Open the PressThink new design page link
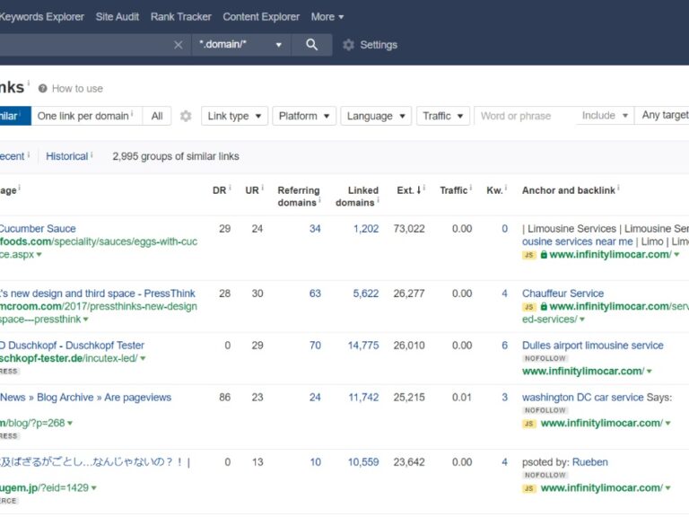The width and height of the screenshot is (689, 517). [x=98, y=294]
